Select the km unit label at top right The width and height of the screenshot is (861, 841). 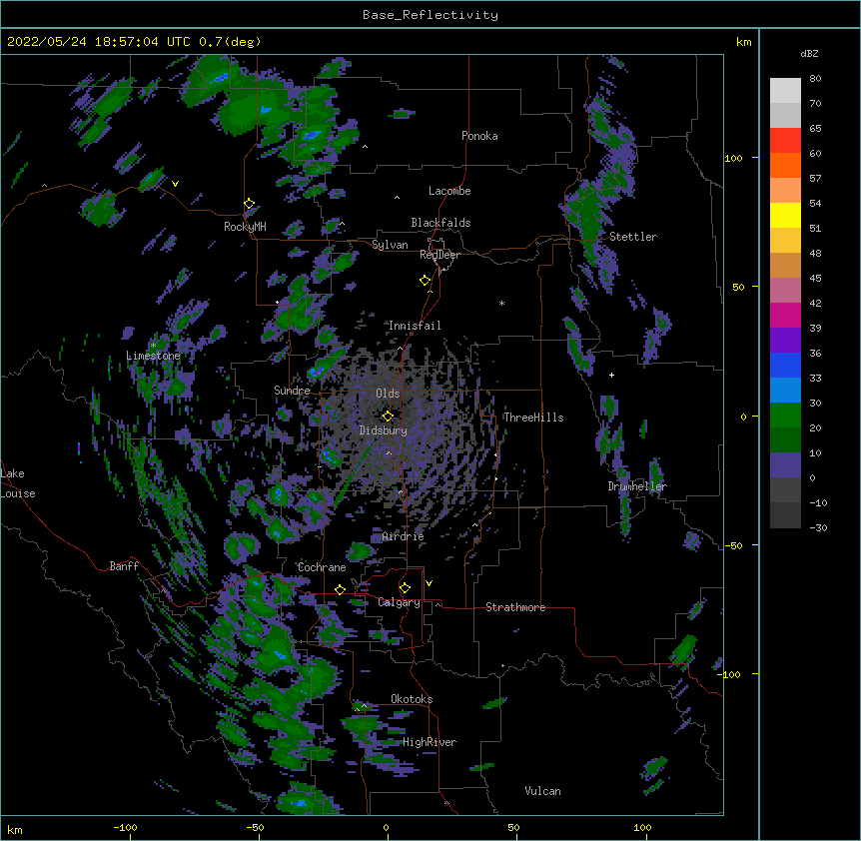tap(744, 42)
